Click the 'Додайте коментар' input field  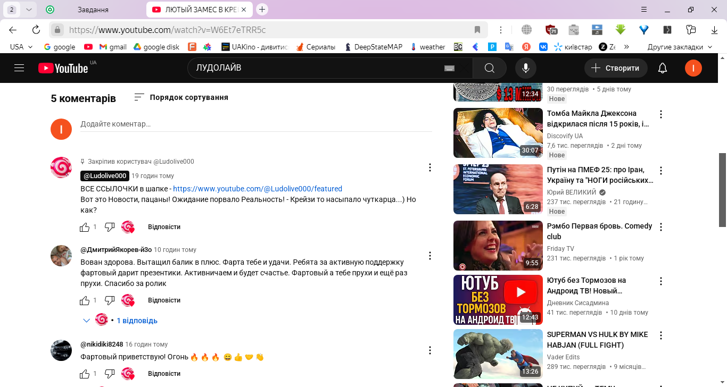(x=255, y=124)
